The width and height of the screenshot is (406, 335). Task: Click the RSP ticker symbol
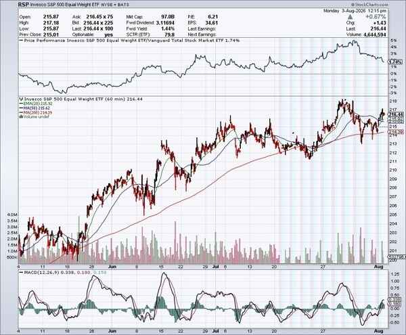pos(24,5)
